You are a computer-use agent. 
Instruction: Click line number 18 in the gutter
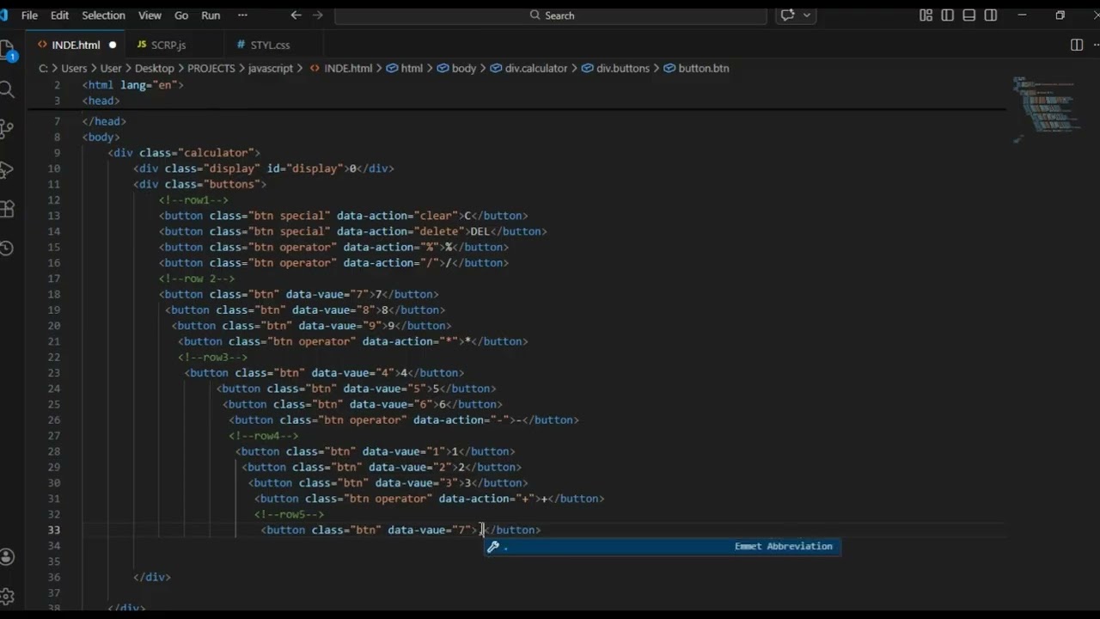[x=55, y=294]
